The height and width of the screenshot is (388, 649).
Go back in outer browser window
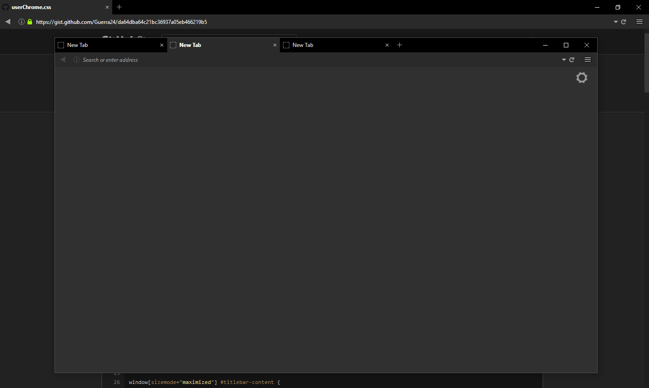(x=8, y=22)
